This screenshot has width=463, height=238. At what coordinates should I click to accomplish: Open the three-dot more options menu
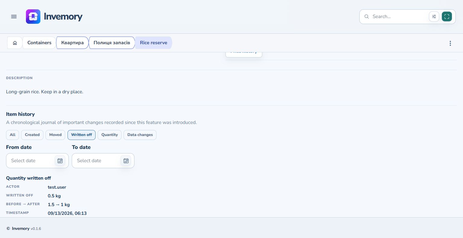(450, 43)
